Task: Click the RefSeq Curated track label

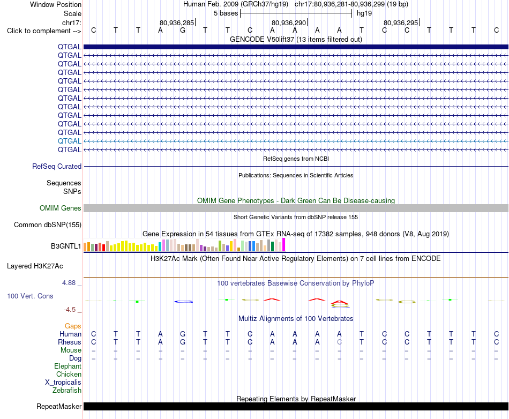Action: pos(56,166)
